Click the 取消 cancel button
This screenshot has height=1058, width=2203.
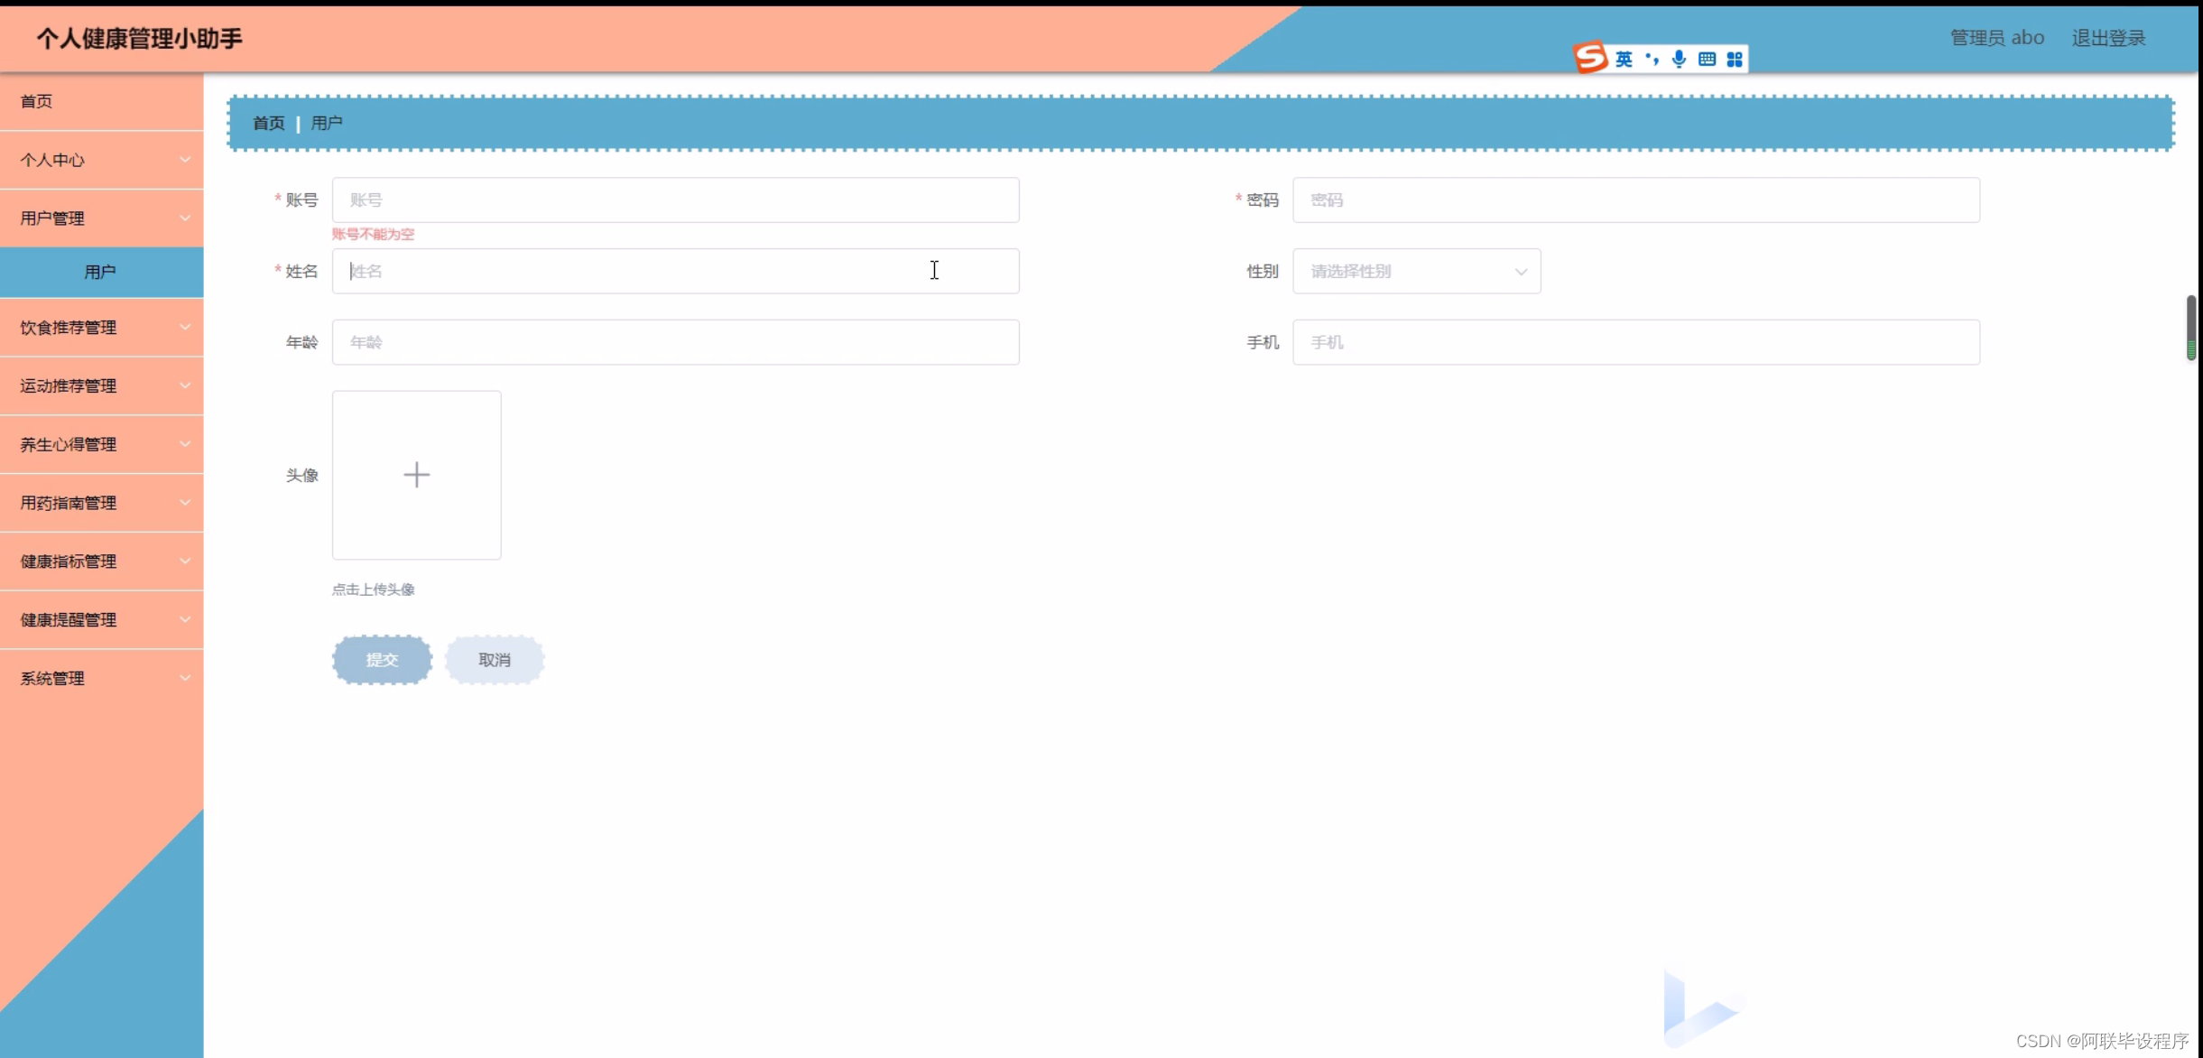coord(495,660)
